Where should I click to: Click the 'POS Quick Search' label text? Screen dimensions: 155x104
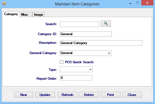[79, 62]
